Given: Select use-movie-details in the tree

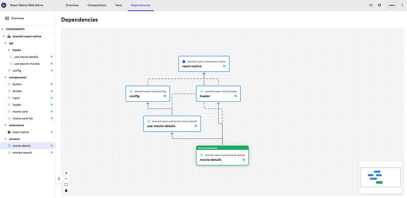Looking at the screenshot, I should pos(27,57).
